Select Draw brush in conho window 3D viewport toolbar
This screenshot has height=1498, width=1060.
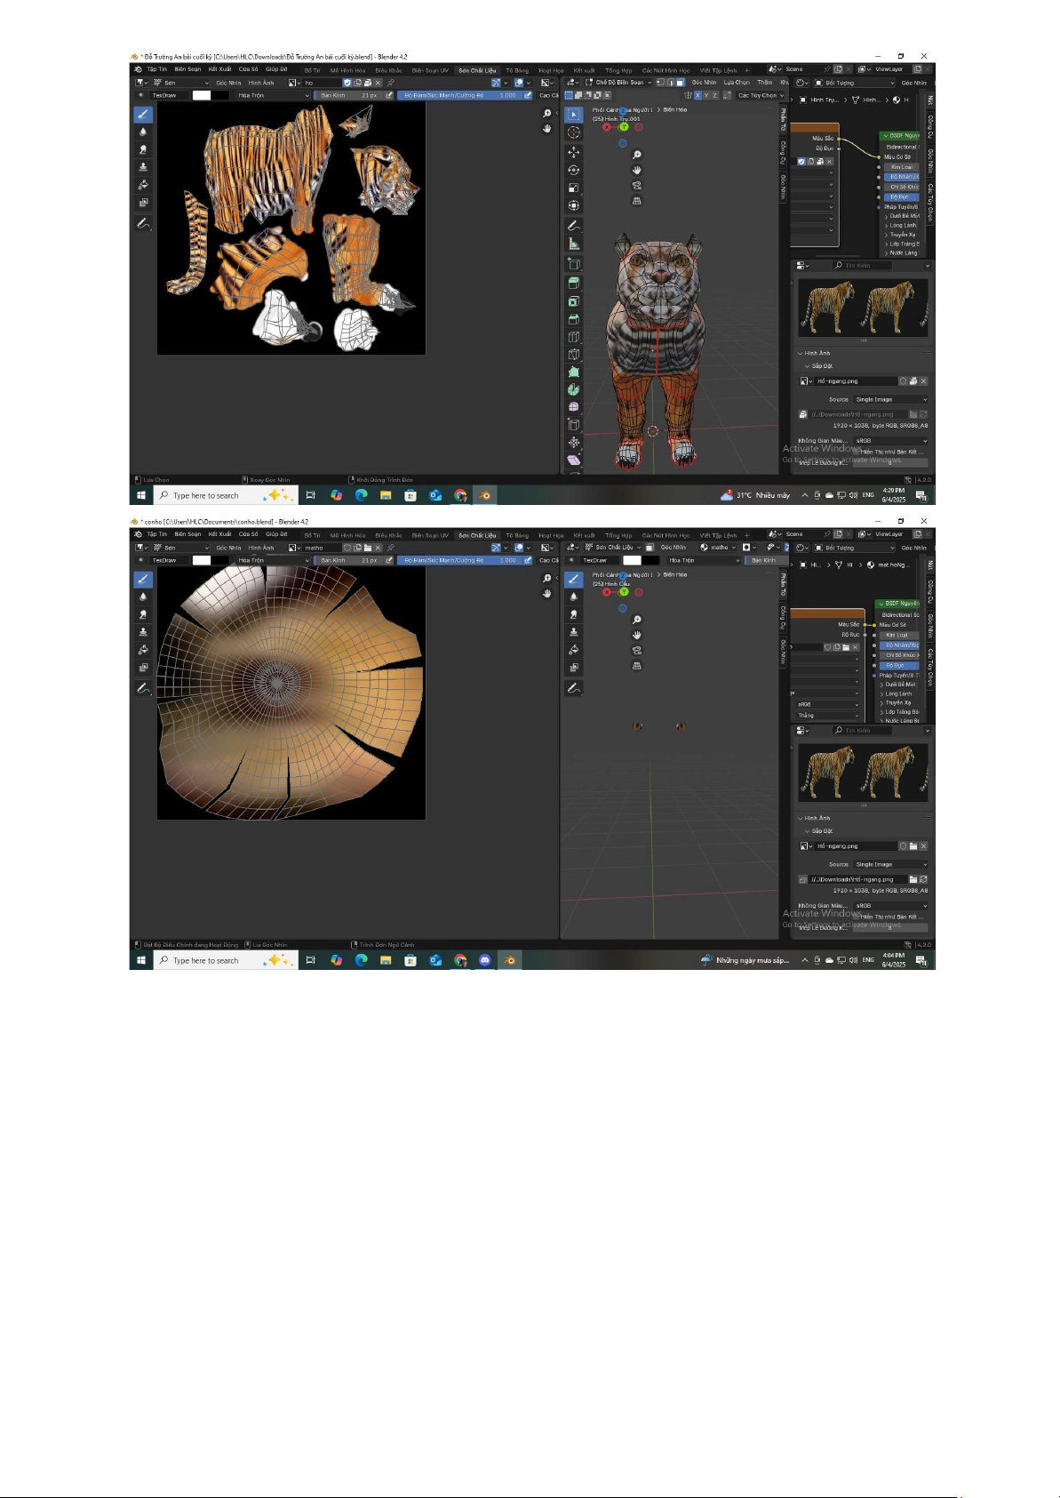click(x=574, y=580)
